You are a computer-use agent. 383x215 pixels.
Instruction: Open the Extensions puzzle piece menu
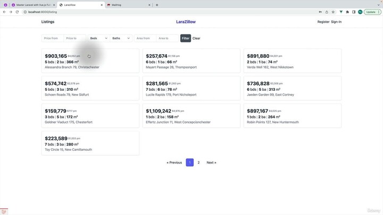[347, 12]
